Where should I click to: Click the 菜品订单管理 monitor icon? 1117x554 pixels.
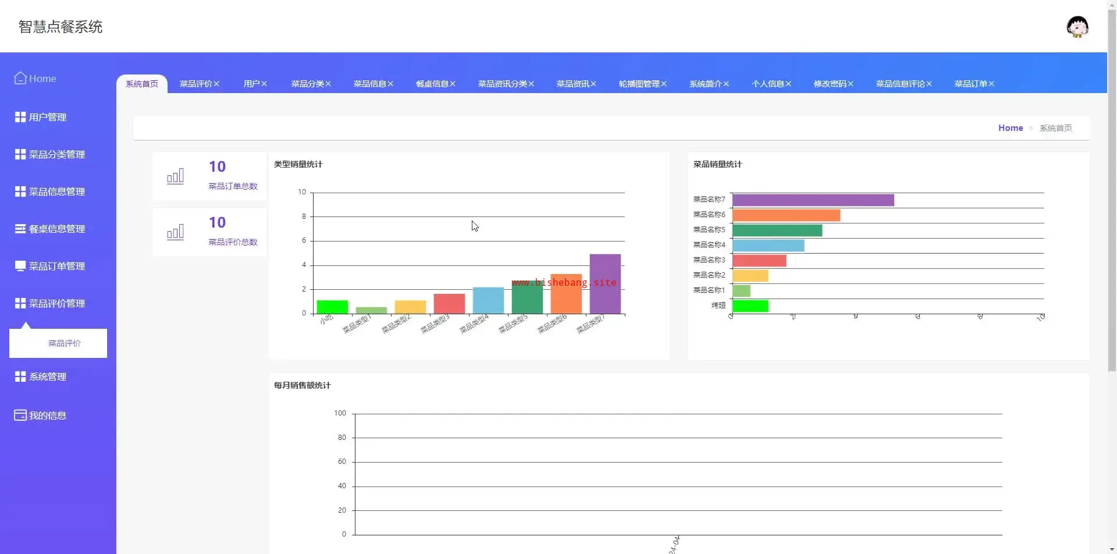coord(20,266)
